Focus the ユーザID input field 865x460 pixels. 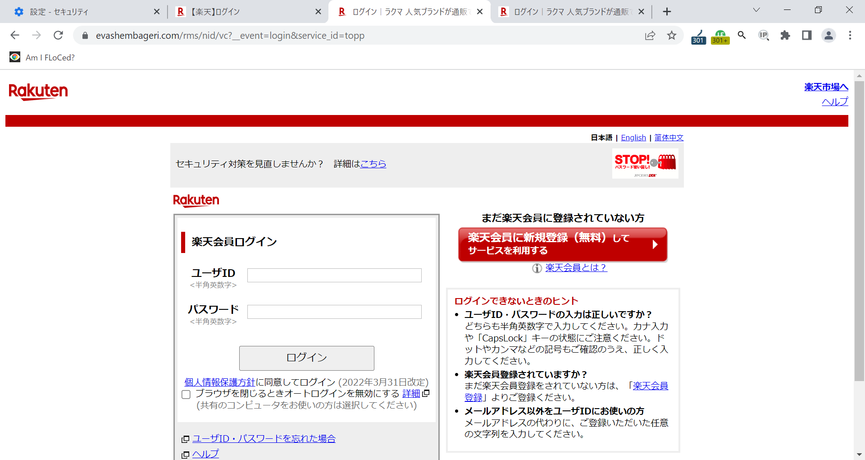(x=334, y=275)
